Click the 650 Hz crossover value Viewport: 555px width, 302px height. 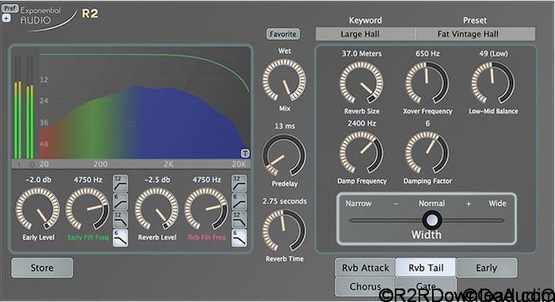427,54
